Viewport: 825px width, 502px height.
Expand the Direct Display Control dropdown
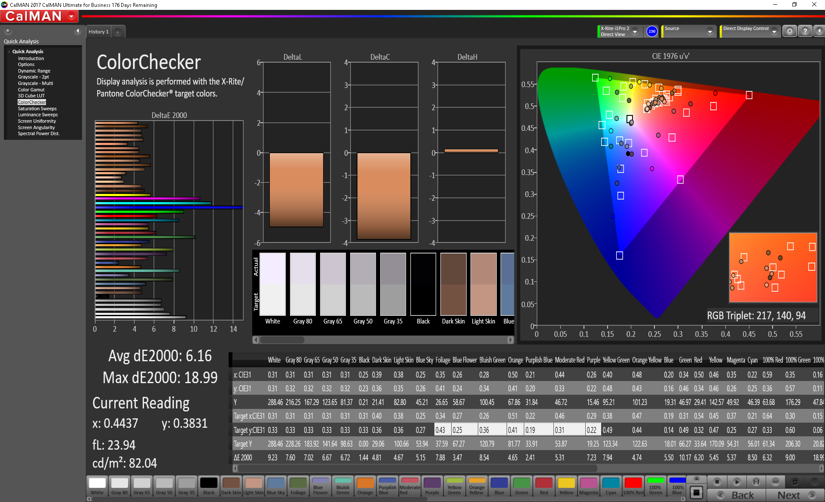point(774,31)
